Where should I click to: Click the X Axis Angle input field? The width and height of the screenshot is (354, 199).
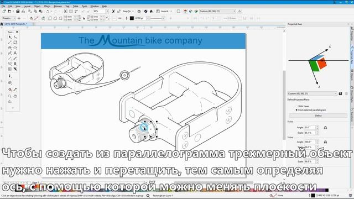(x=310, y=128)
